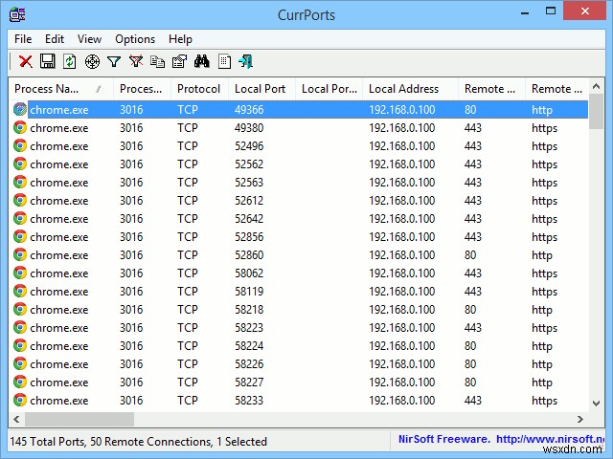Save selected items floppy disk icon
This screenshot has height=459, width=613.
pos(48,61)
